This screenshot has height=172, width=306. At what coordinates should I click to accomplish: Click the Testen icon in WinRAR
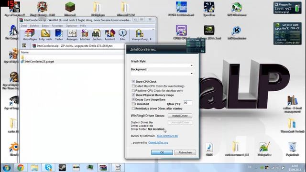[59, 35]
